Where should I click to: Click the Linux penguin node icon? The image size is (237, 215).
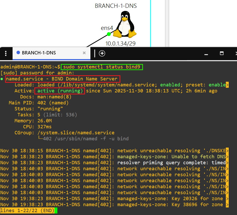[x=126, y=25]
